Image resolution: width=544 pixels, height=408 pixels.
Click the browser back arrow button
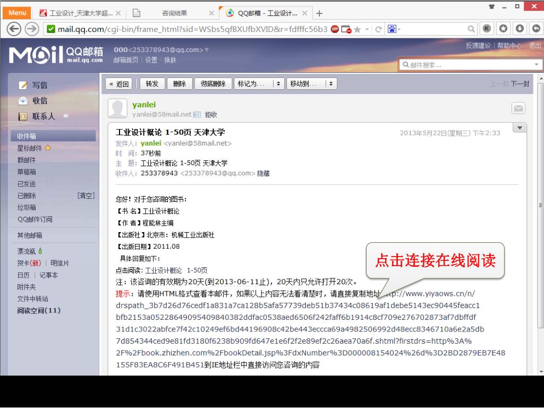pyautogui.click(x=14, y=29)
